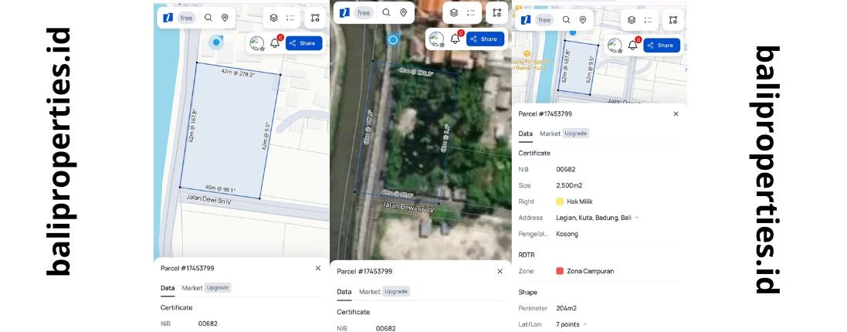Expand the Lat/Lon 7 points dropdown

[586, 324]
